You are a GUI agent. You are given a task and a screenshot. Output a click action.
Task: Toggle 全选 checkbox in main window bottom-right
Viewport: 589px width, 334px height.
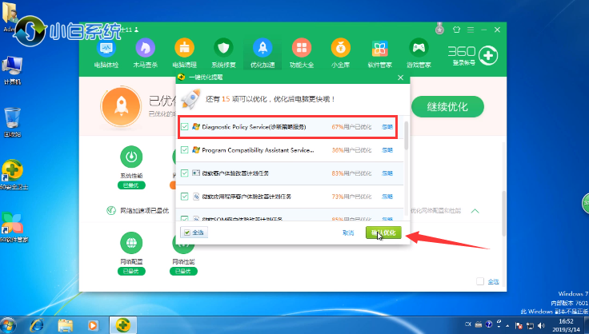pyautogui.click(x=480, y=281)
